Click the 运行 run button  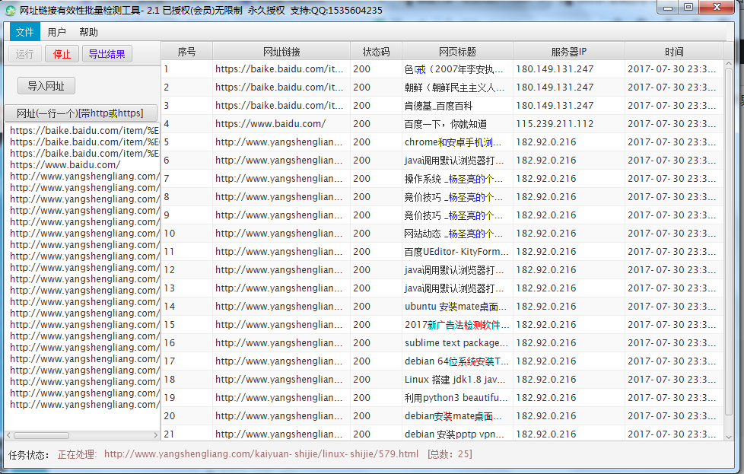click(24, 54)
